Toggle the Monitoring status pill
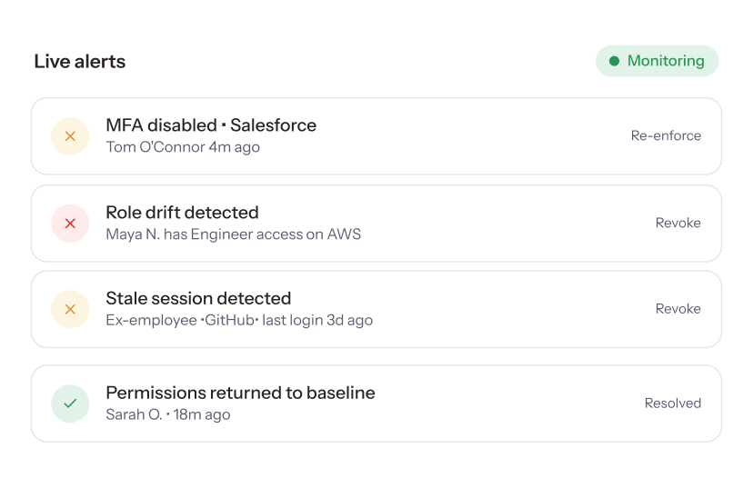 [657, 61]
